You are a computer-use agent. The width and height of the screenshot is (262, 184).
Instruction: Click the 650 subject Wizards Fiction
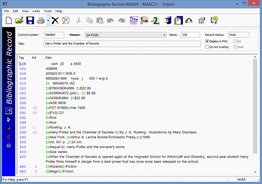61,167
